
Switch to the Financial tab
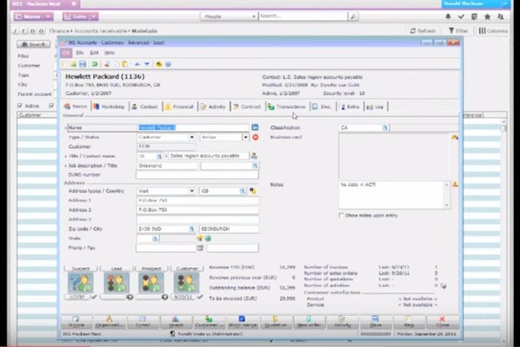pos(179,106)
